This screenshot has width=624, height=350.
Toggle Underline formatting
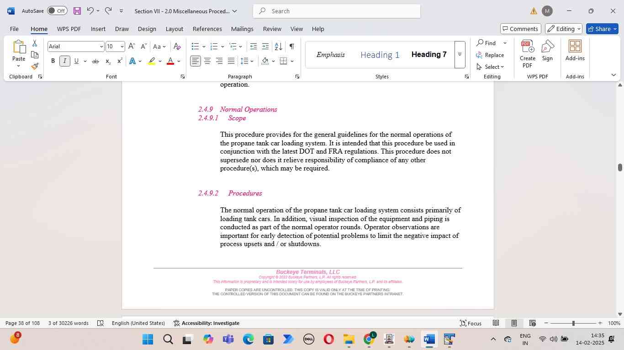coord(76,61)
